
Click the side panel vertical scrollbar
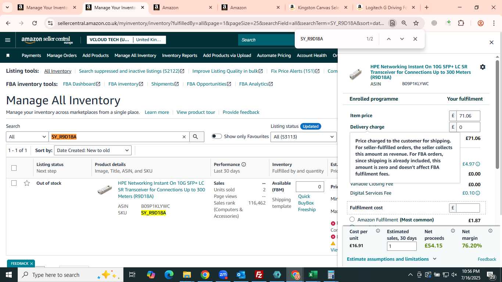click(498, 114)
